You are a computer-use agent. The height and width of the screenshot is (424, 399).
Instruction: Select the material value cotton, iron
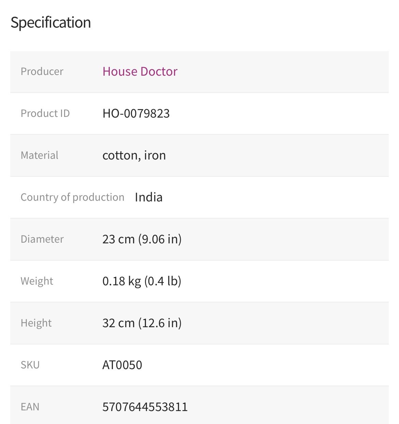134,155
